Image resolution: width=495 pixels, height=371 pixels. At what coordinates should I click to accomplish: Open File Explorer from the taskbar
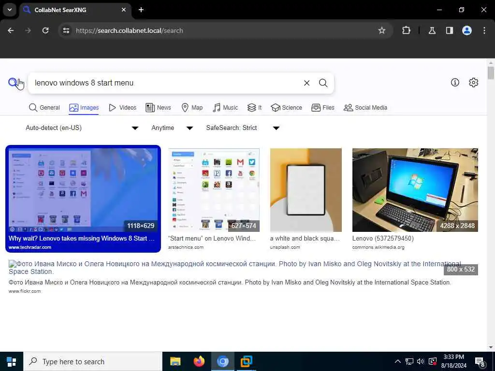(175, 361)
